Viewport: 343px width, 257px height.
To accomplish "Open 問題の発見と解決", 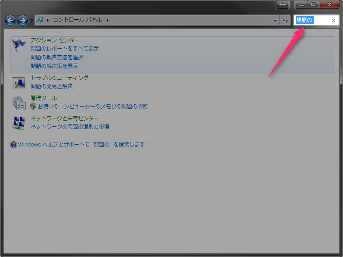I will 52,86.
